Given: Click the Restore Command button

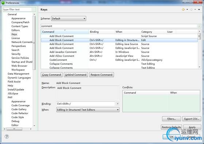Looking at the screenshot, I should (x=101, y=75).
